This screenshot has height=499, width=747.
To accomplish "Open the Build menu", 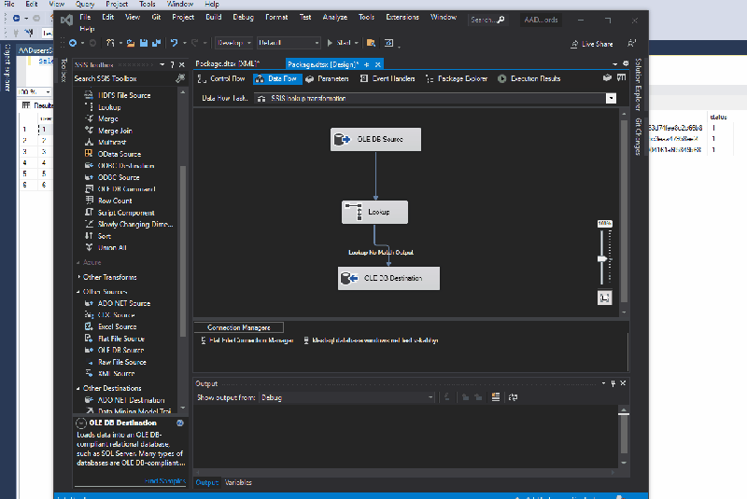I will coord(214,17).
